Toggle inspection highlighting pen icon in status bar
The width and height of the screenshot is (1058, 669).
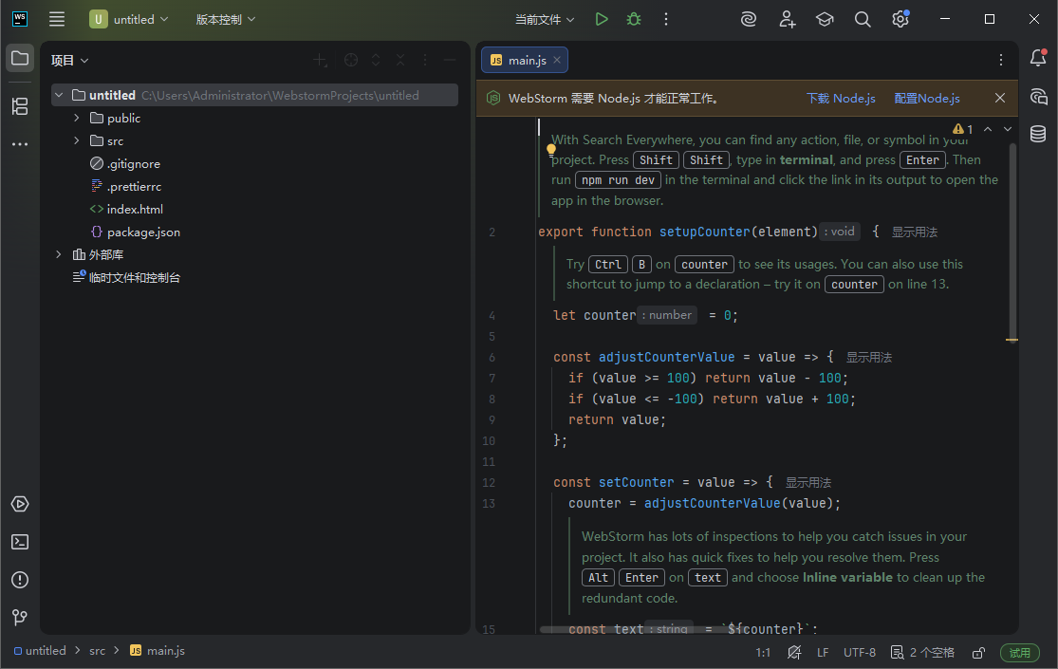[x=794, y=652]
